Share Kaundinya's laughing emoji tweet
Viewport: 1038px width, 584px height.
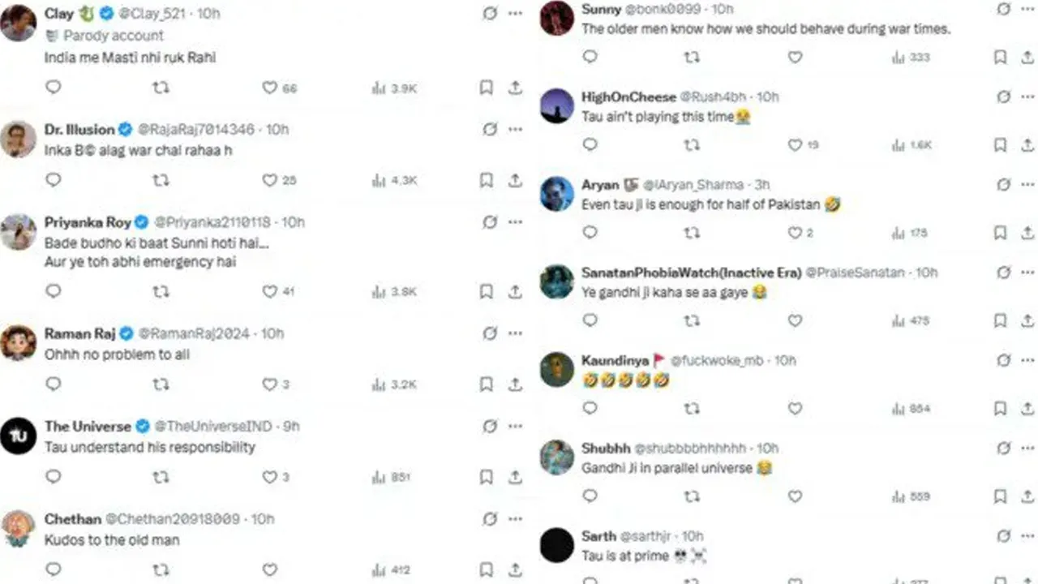pyautogui.click(x=1027, y=409)
